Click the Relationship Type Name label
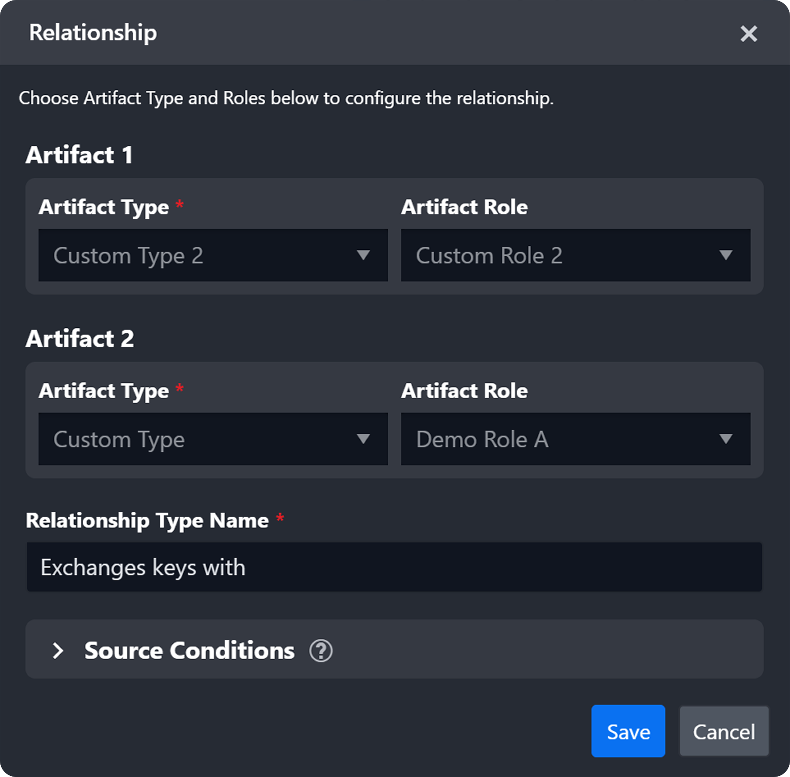This screenshot has width=790, height=777. 147,520
